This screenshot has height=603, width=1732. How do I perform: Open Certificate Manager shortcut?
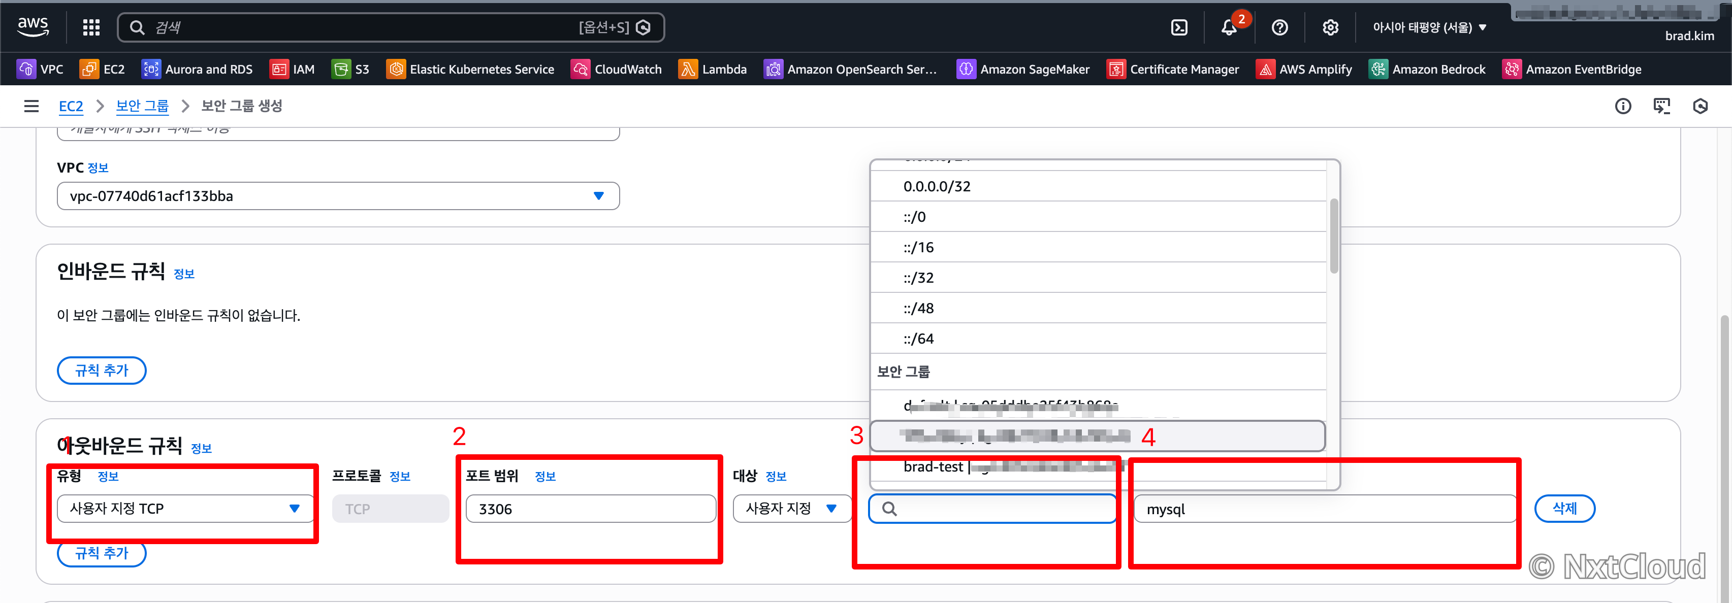click(x=1173, y=69)
